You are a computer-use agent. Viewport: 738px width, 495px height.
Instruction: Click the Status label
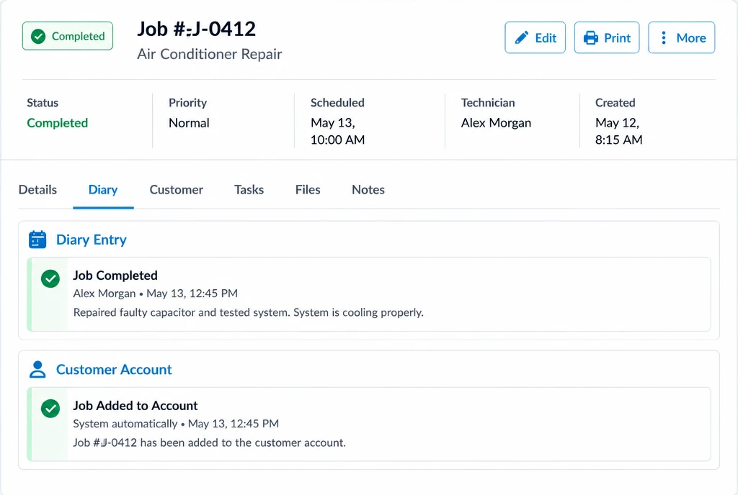[43, 103]
